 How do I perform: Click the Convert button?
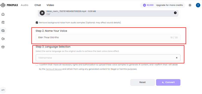(x=168, y=82)
